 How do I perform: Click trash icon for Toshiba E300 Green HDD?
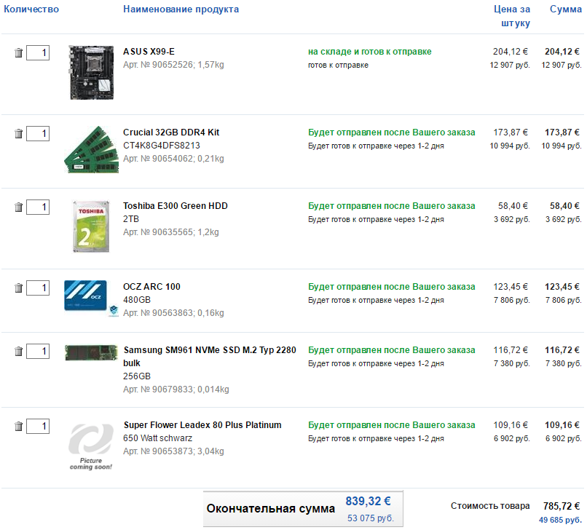point(19,207)
